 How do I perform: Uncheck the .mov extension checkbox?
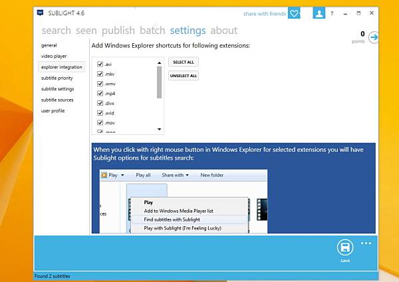coord(100,122)
